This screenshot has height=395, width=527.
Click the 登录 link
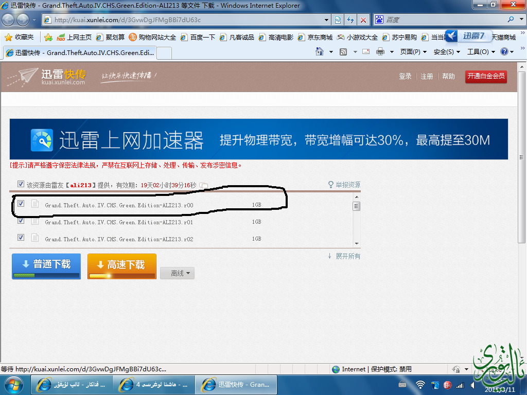(x=405, y=76)
